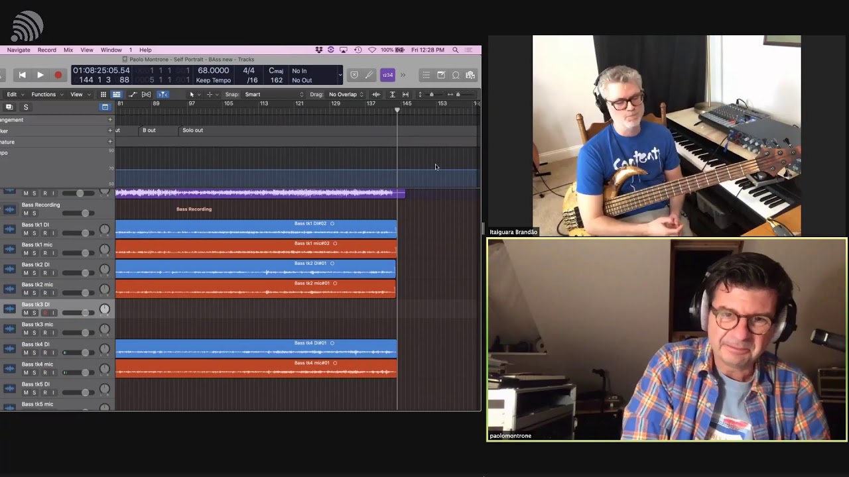
Task: Click the Go to Beginning transport button
Action: point(22,76)
